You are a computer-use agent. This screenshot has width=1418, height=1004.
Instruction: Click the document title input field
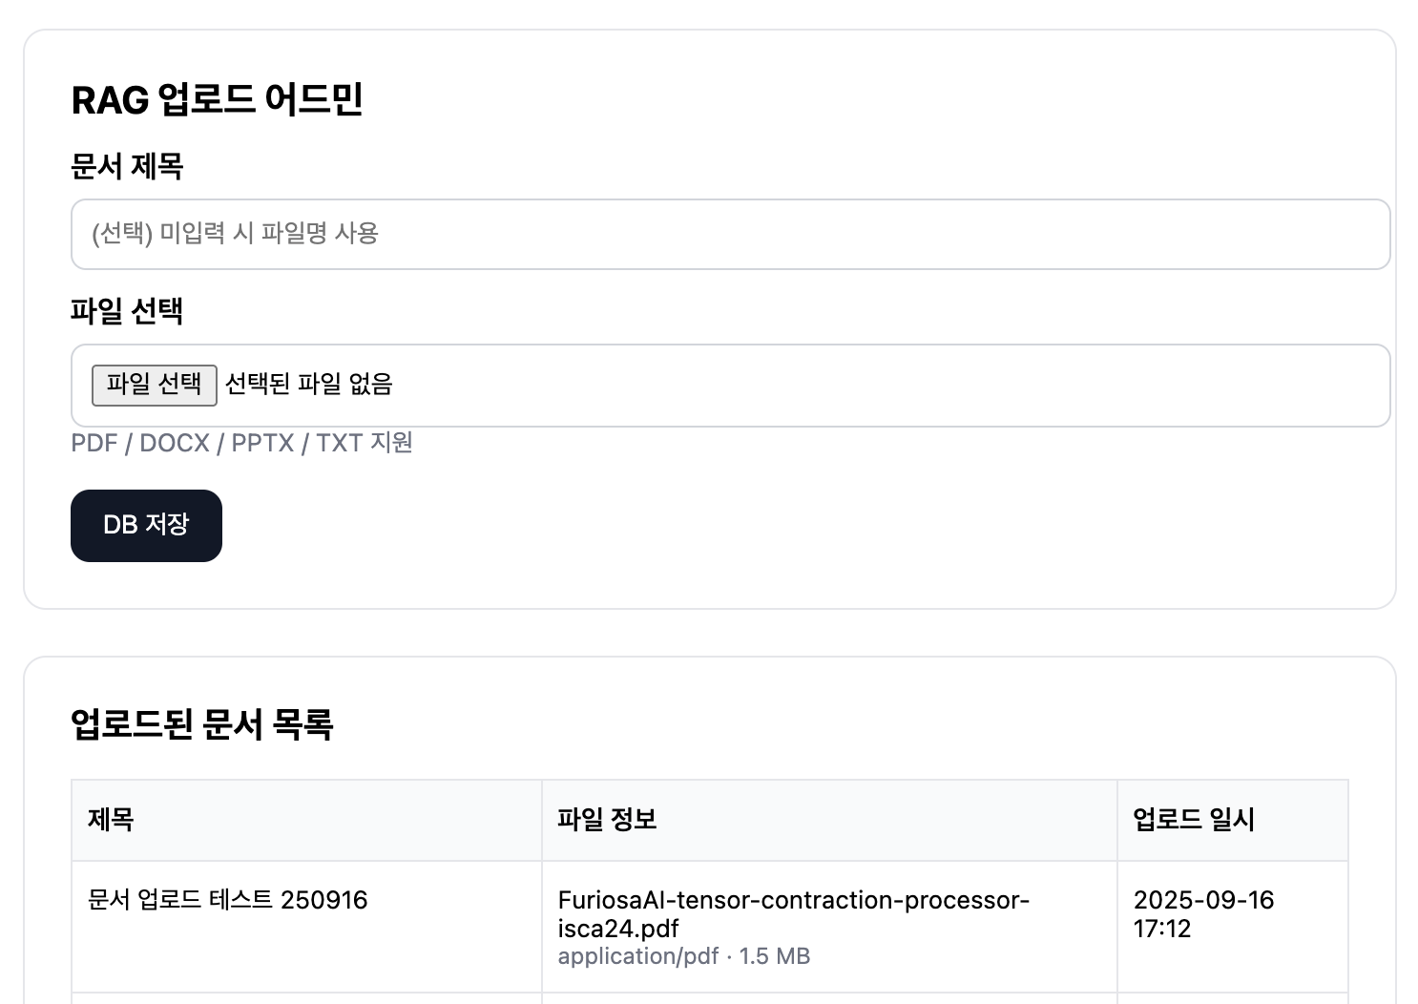(x=730, y=234)
